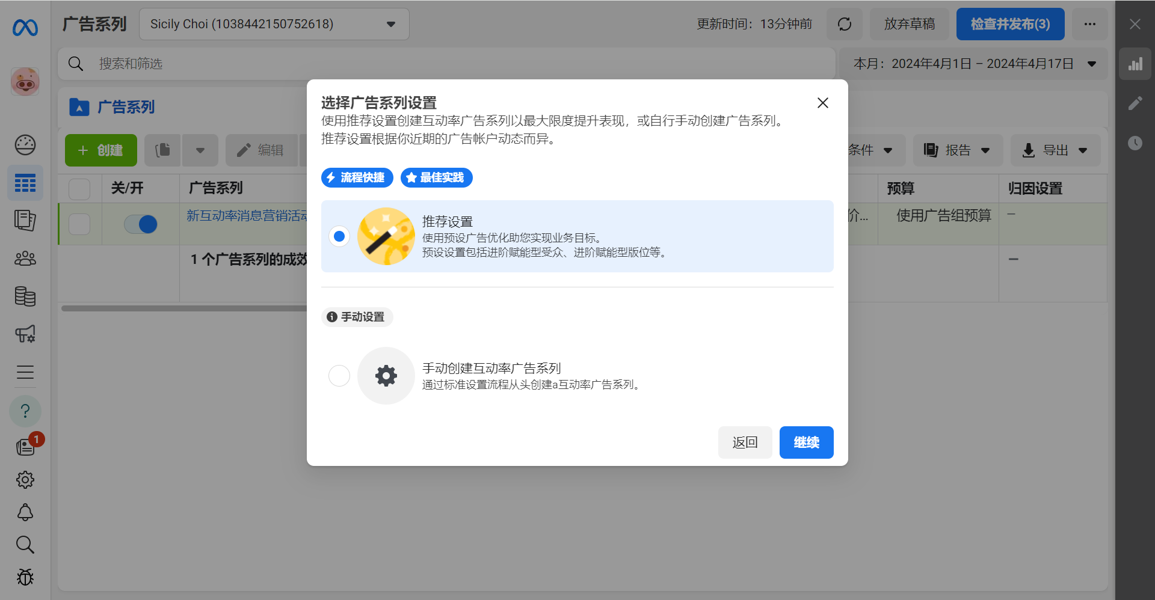Open the billing coins stack icon
Viewport: 1155px width, 600px height.
(25, 296)
